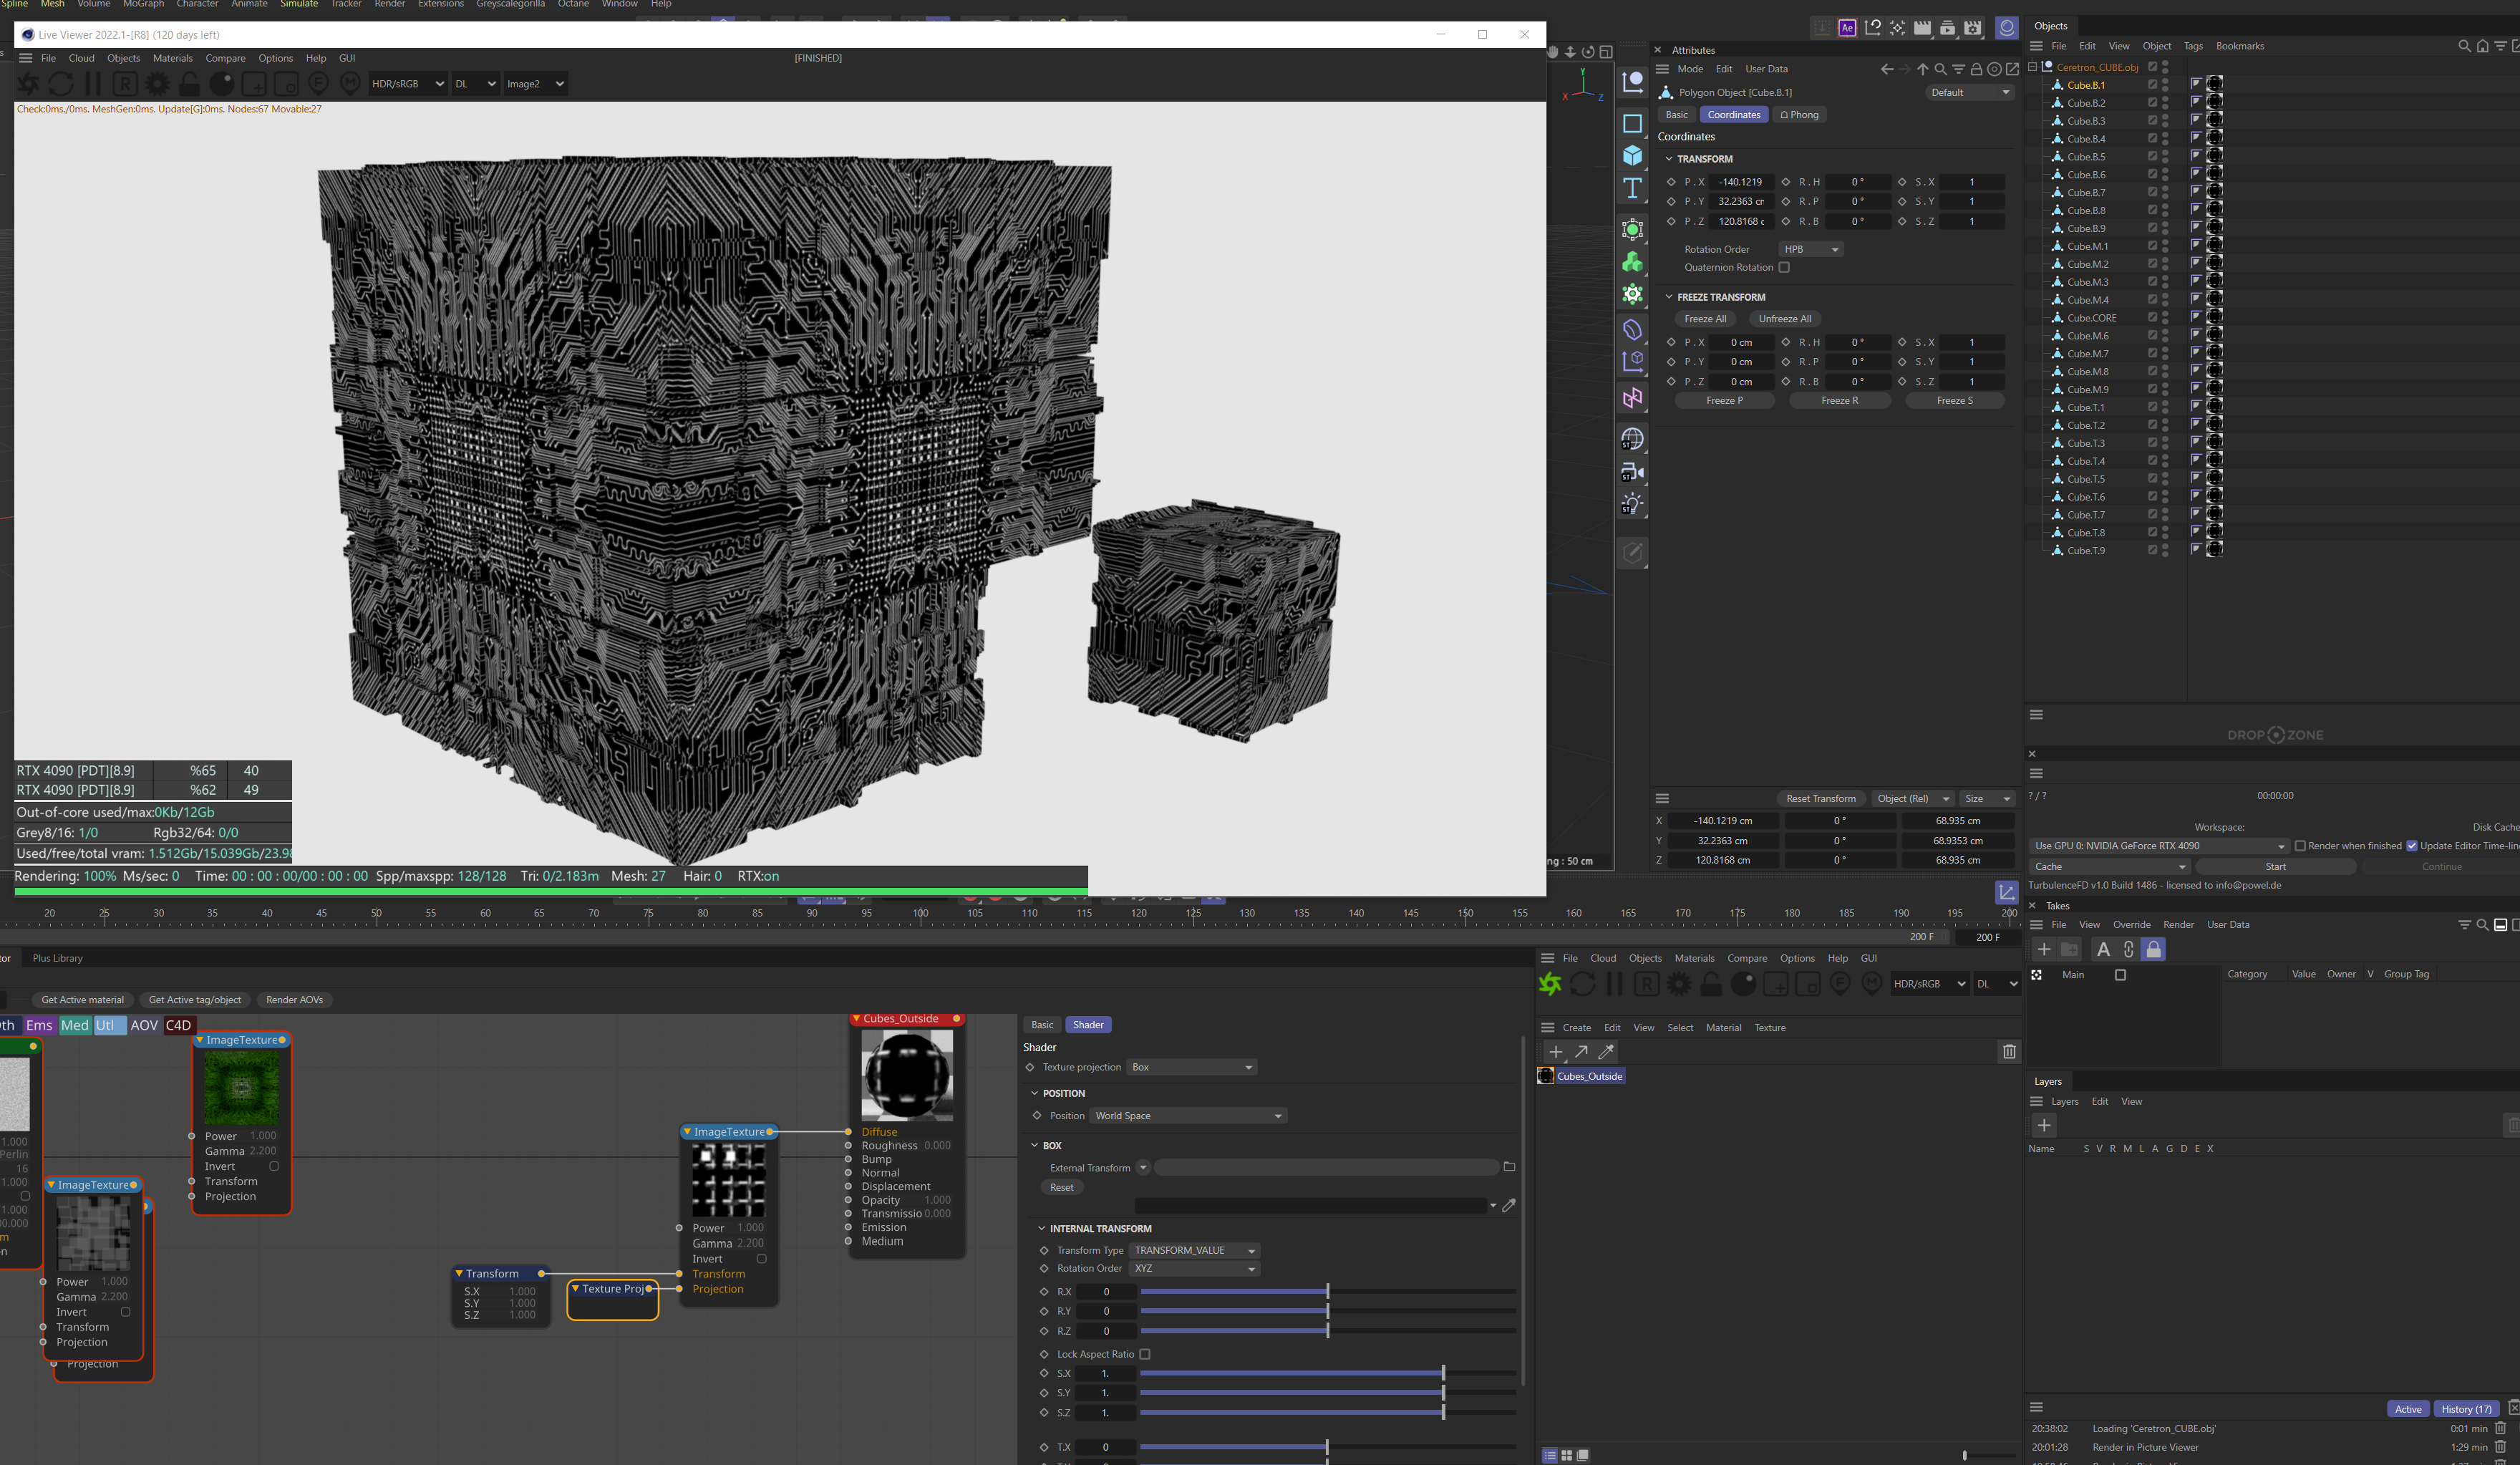Adjust the S.X internal transform slider
The width and height of the screenshot is (2520, 1465).
pos(1442,1373)
